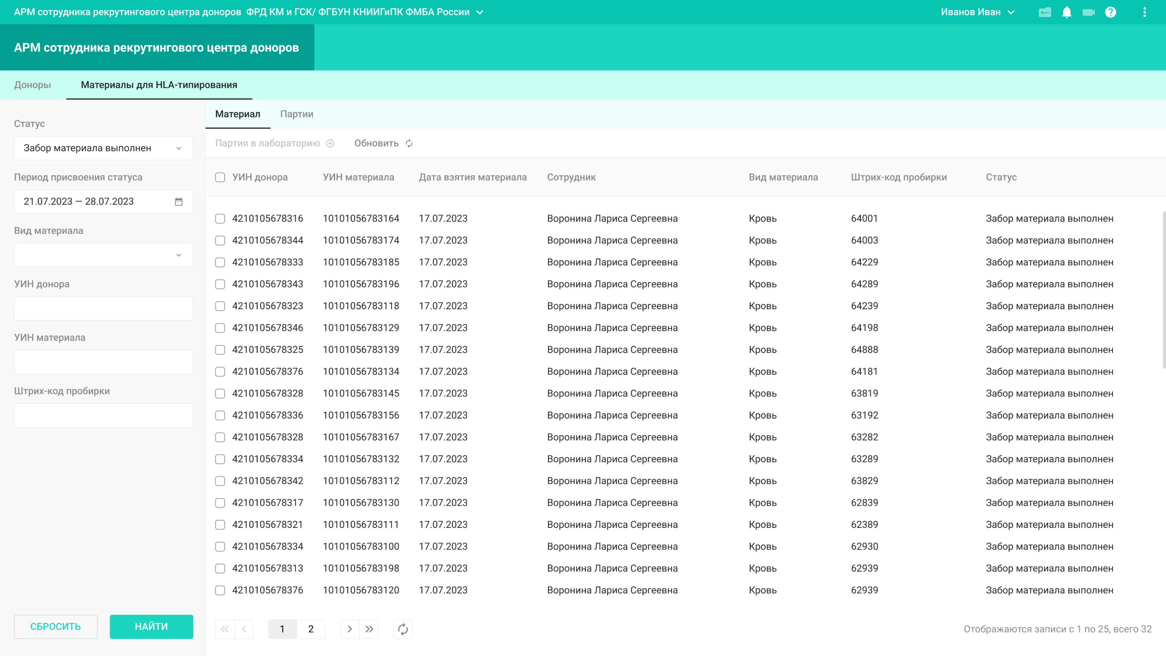Expand Иванов Иван user menu
This screenshot has height=656, width=1166.
coord(977,12)
